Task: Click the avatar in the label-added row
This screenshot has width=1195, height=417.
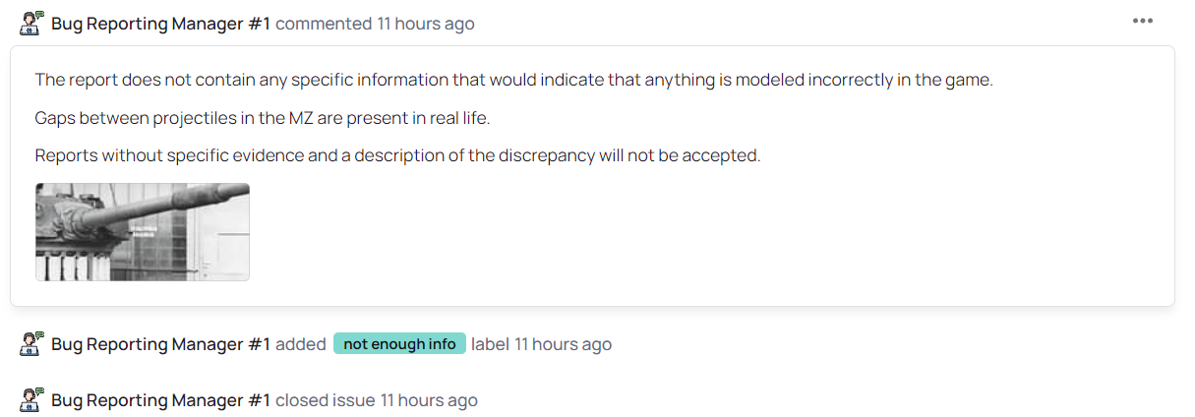Action: (31, 343)
